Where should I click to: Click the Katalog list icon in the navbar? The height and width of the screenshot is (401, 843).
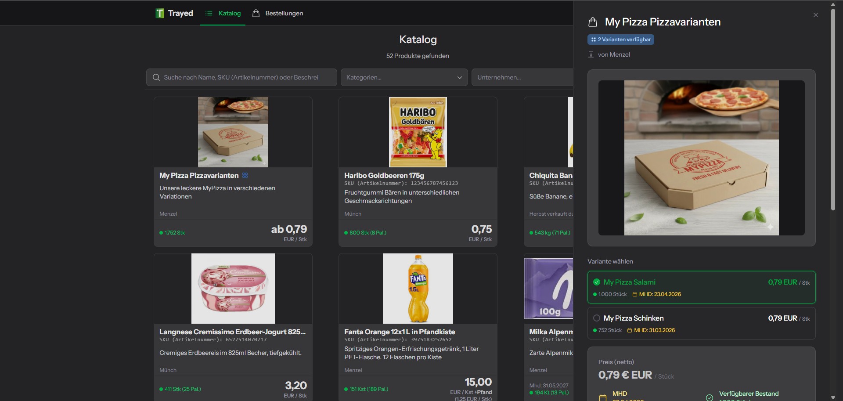click(x=209, y=13)
